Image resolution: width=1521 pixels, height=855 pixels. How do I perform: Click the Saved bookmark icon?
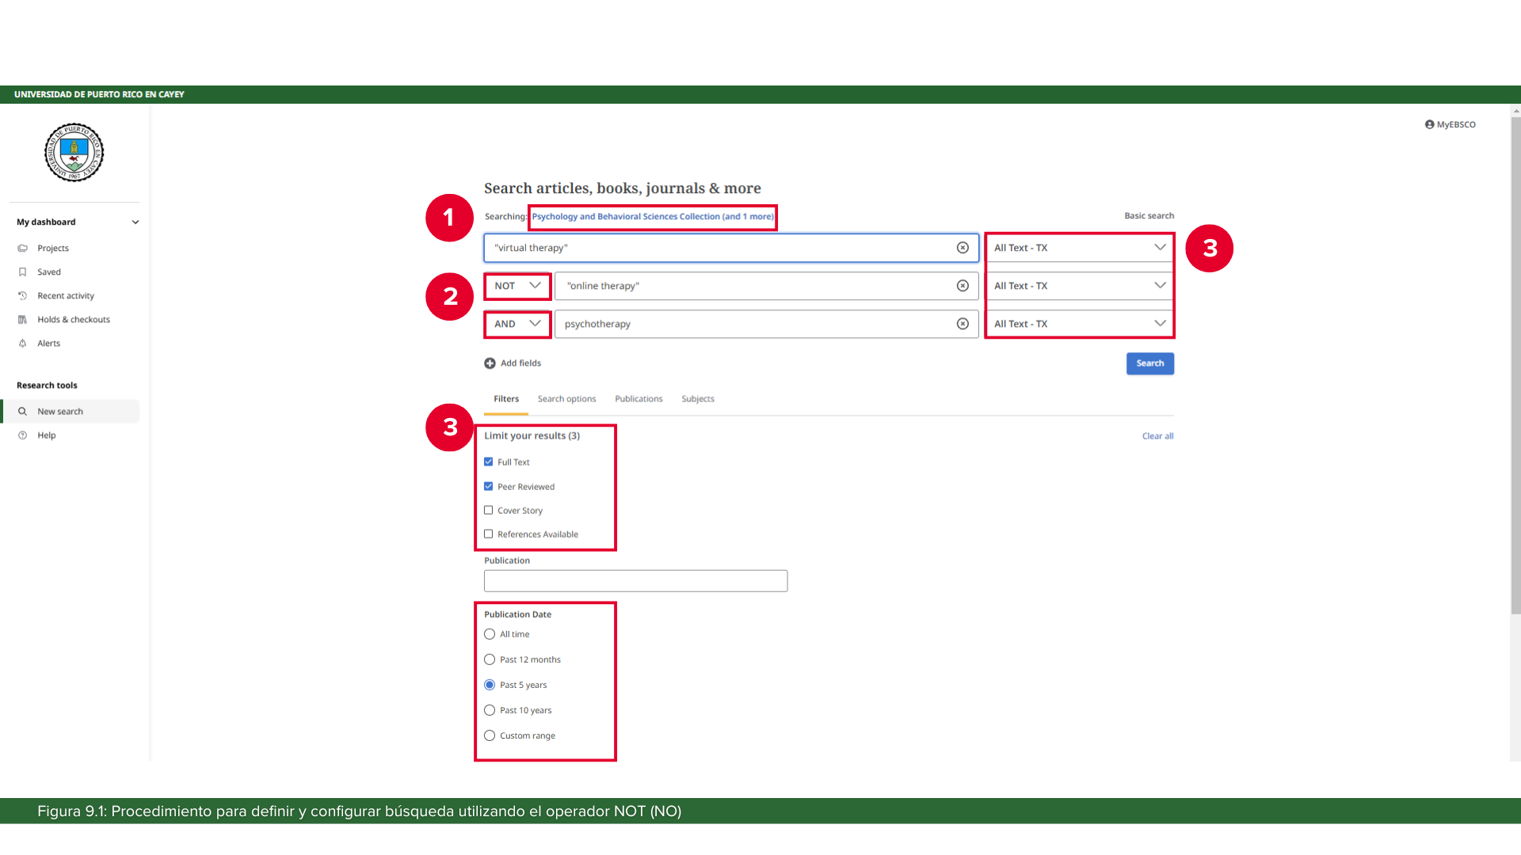(x=23, y=272)
